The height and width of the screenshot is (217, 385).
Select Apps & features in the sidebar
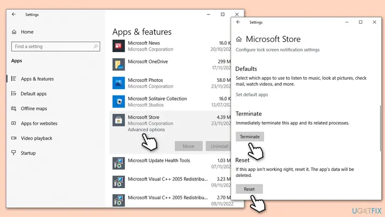pyautogui.click(x=37, y=79)
